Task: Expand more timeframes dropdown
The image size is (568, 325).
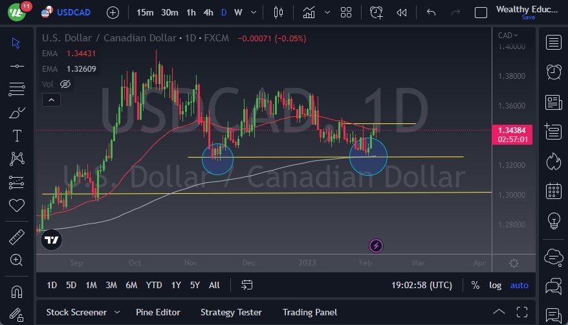Action: coord(254,13)
